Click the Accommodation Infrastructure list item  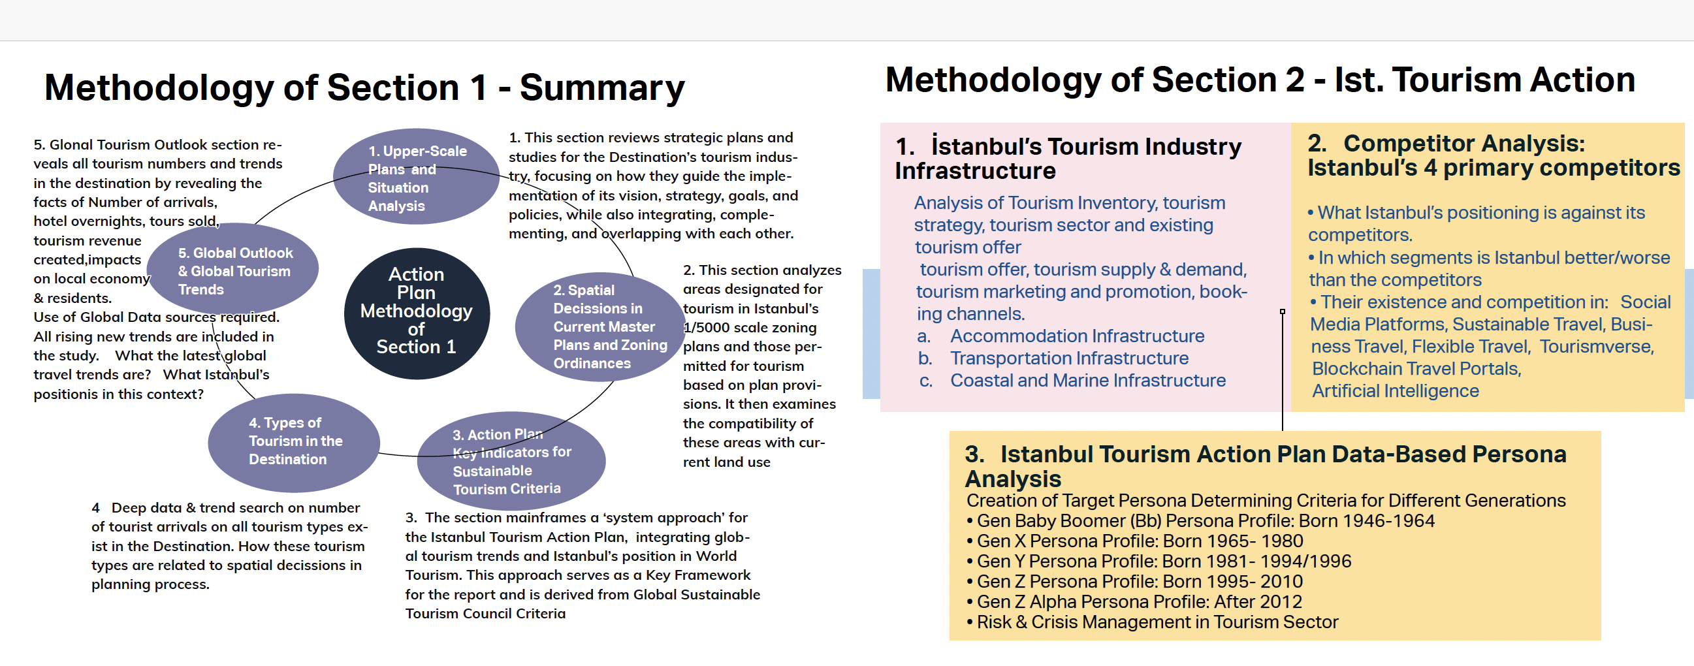point(1076,336)
